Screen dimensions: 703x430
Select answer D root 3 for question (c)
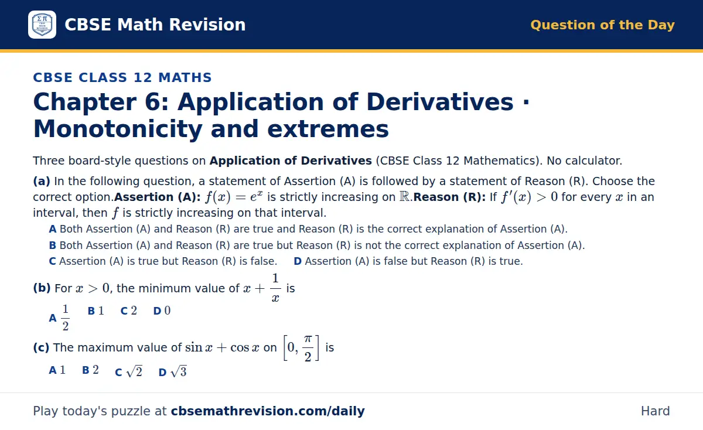173,371
